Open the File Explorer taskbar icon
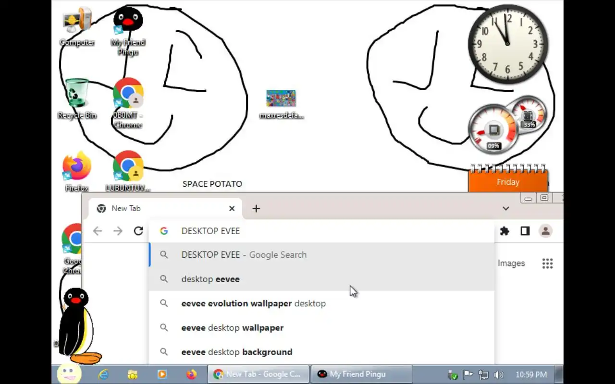The image size is (615, 384). (133, 374)
